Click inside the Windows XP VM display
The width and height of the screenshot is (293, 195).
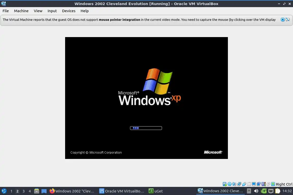(x=146, y=98)
